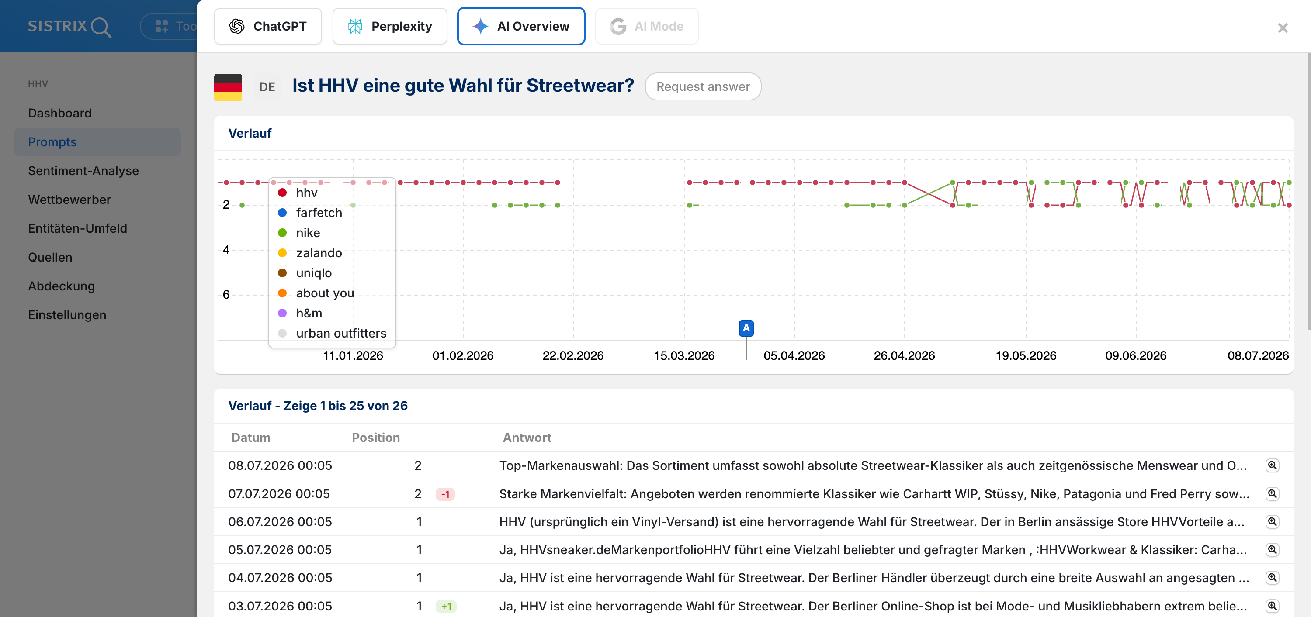Image resolution: width=1311 pixels, height=617 pixels.
Task: Open Sentiment-Analyse in the sidebar
Action: tap(83, 170)
